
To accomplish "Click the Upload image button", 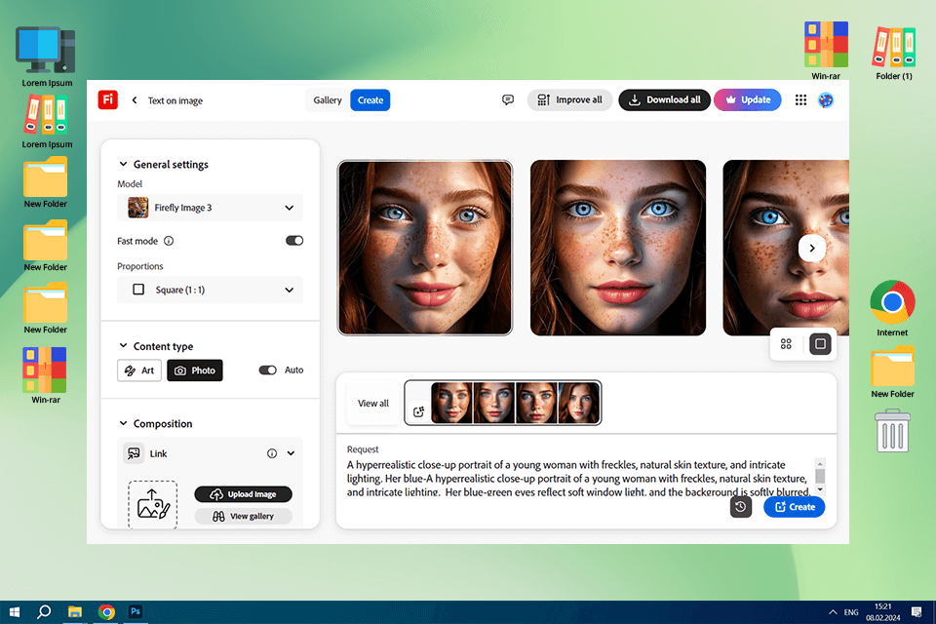I will pyautogui.click(x=243, y=493).
